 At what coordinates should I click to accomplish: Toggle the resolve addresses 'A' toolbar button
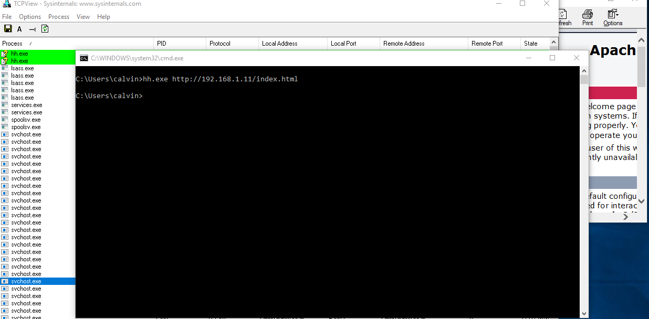[19, 29]
